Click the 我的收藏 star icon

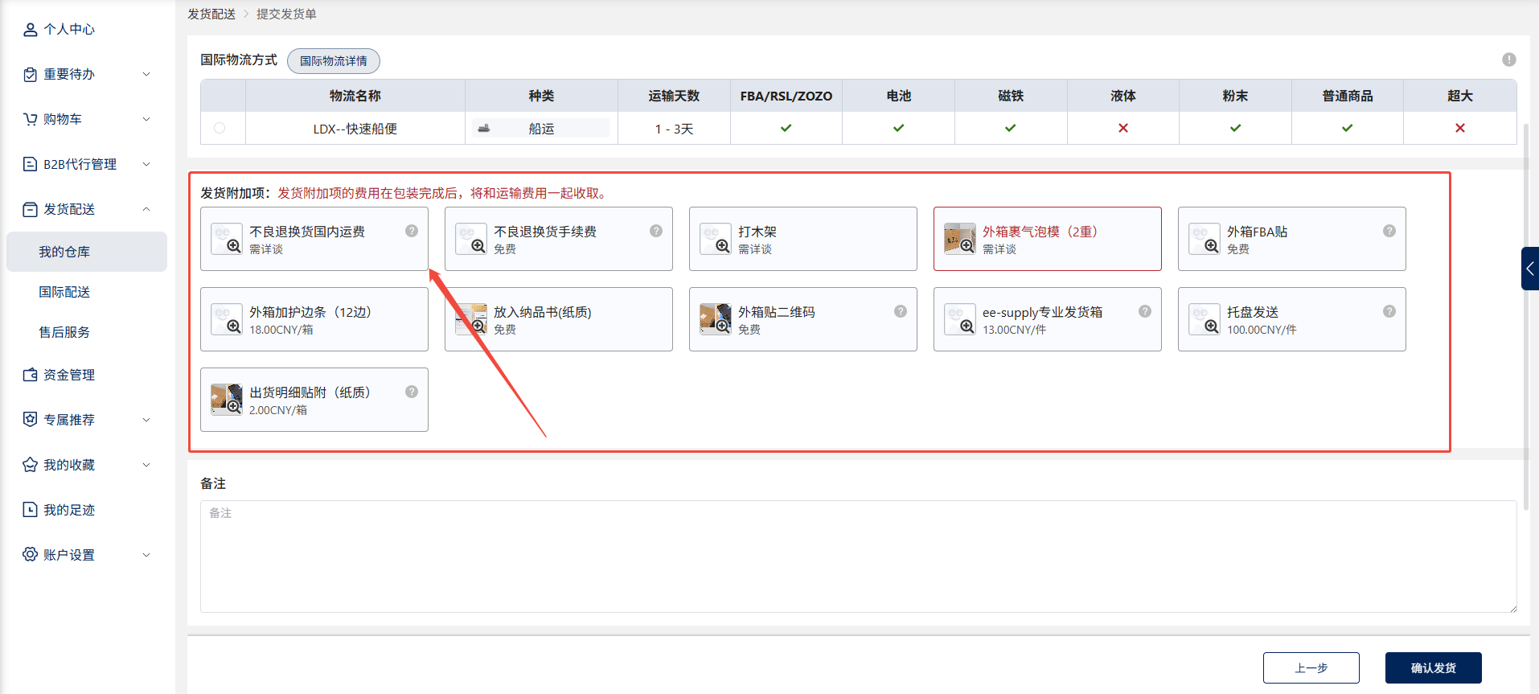(x=31, y=466)
